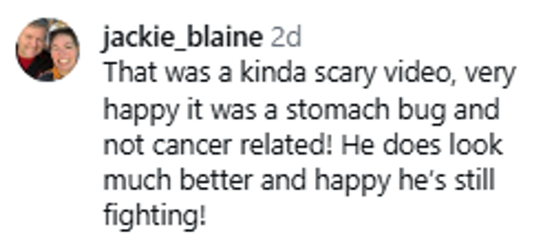The width and height of the screenshot is (547, 247).
Task: Open jackie_blaine's profile picture
Action: click(47, 50)
